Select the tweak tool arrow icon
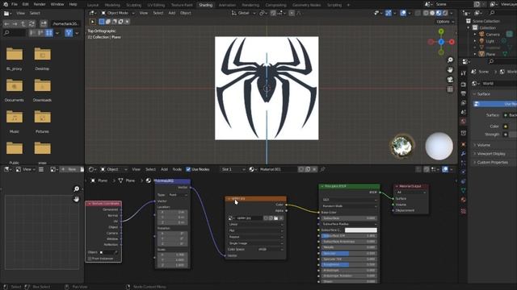 coord(92,22)
